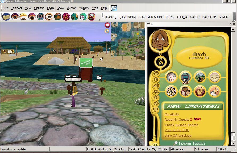The image size is (237, 153).
Task: Click the leaf speech bubble sidebar icon
Action: pos(156,97)
